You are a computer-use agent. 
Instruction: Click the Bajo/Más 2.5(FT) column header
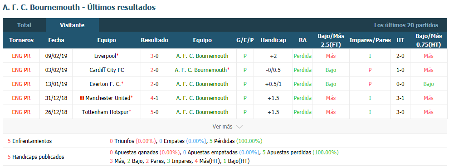click(331, 40)
